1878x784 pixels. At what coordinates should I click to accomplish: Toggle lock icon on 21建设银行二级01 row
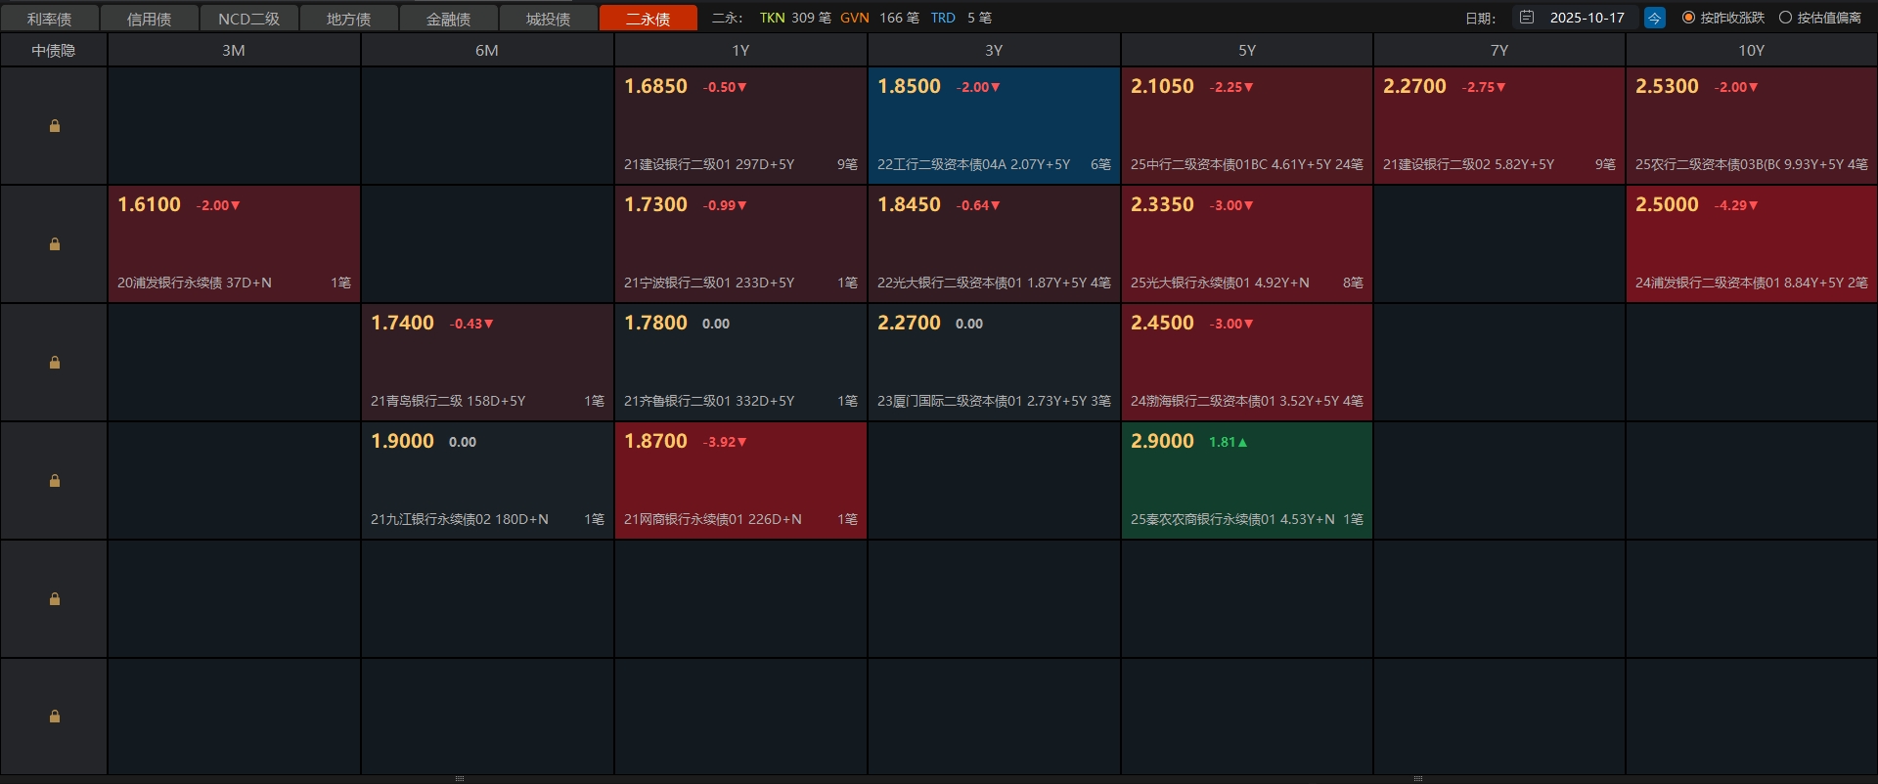[x=55, y=126]
